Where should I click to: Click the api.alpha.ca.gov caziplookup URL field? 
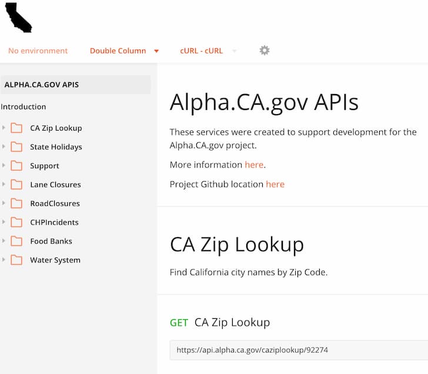point(299,350)
